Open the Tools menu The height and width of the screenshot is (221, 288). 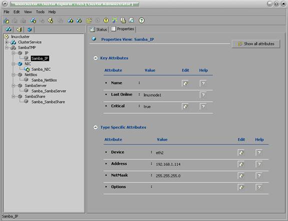40,12
